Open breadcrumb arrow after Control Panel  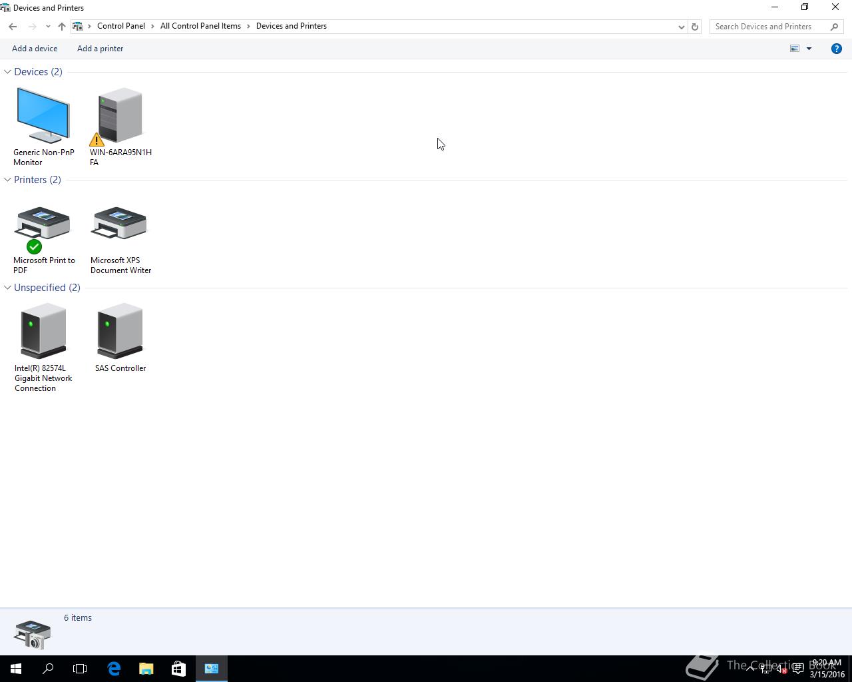click(x=152, y=26)
